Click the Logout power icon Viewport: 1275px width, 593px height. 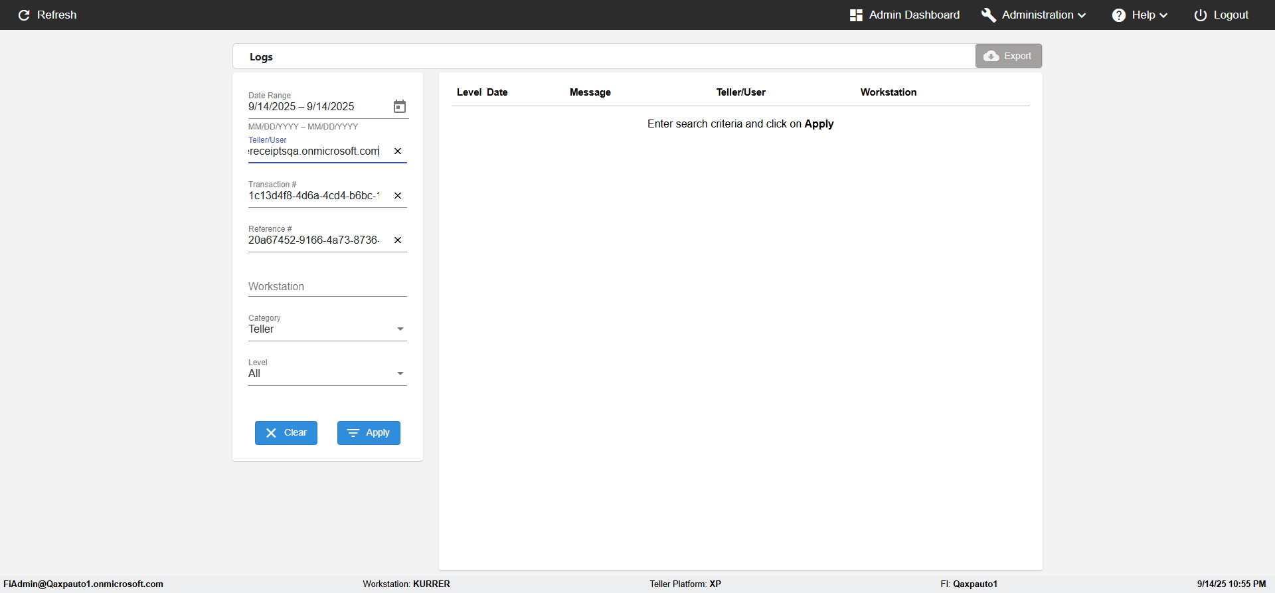click(1201, 15)
